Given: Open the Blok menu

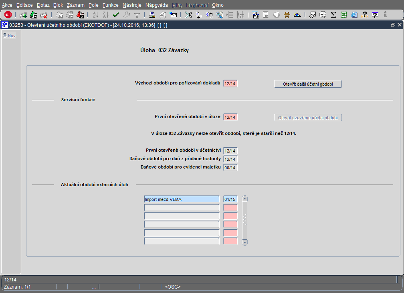Looking at the screenshot, I should (x=58, y=5).
